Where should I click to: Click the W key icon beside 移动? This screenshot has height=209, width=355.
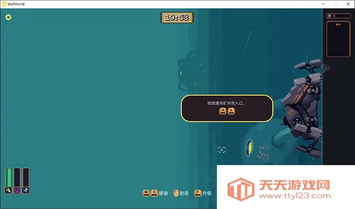[x=146, y=193]
